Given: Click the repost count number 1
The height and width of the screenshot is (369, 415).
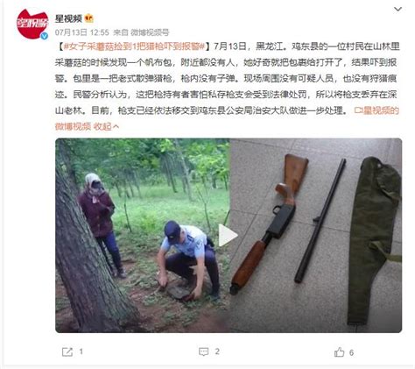Looking at the screenshot, I should click(81, 351).
